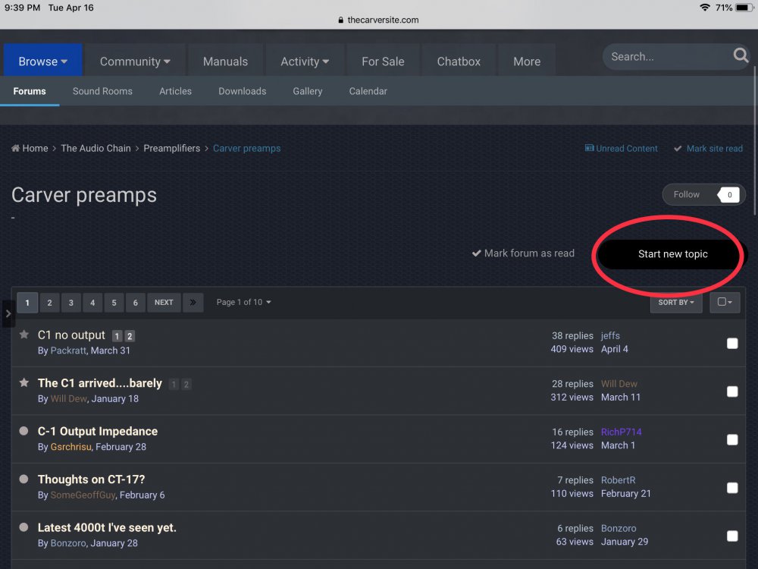
Task: Open Latest 4000t I've seen yet topic
Action: 107,527
